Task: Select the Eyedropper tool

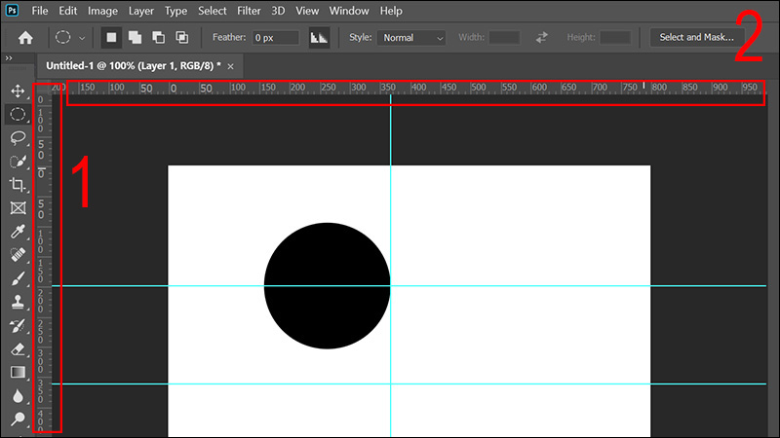Action: (x=17, y=232)
